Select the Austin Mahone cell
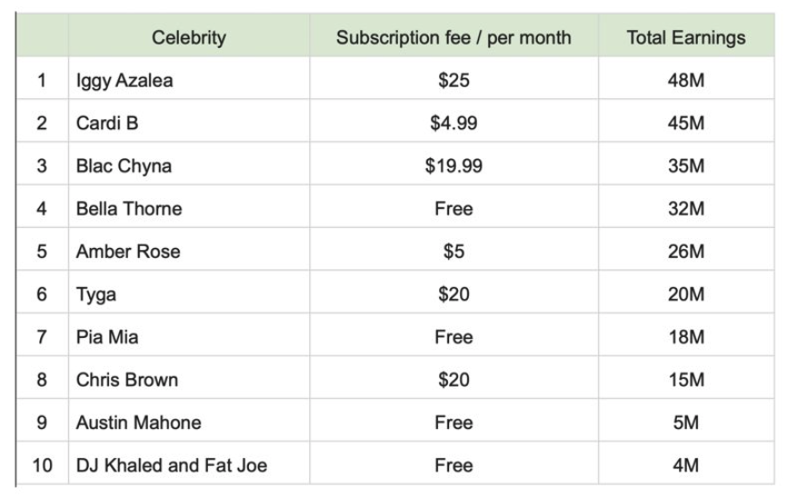The width and height of the screenshot is (787, 497). tap(139, 422)
